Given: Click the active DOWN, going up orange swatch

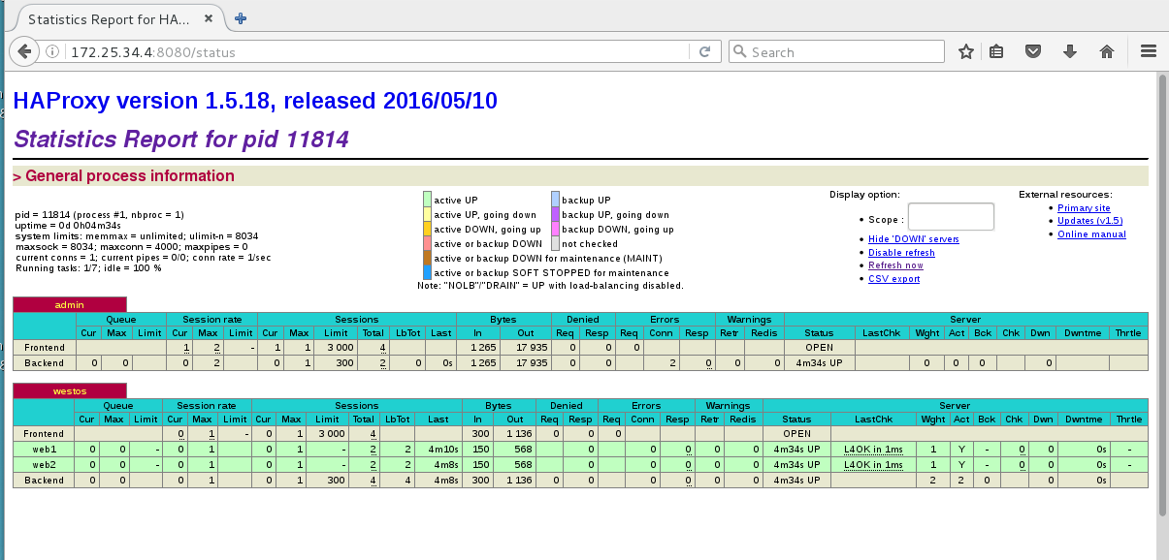Looking at the screenshot, I should pos(427,229).
